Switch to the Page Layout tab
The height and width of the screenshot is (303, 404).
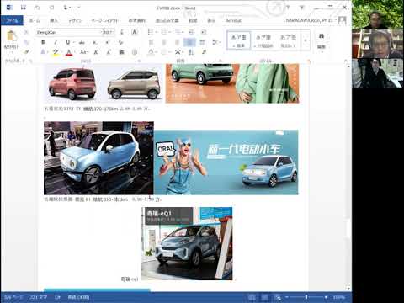click(x=104, y=20)
